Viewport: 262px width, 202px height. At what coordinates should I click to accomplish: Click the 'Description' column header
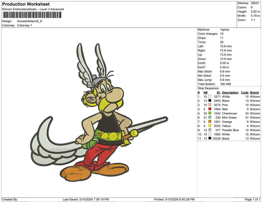[230, 93]
